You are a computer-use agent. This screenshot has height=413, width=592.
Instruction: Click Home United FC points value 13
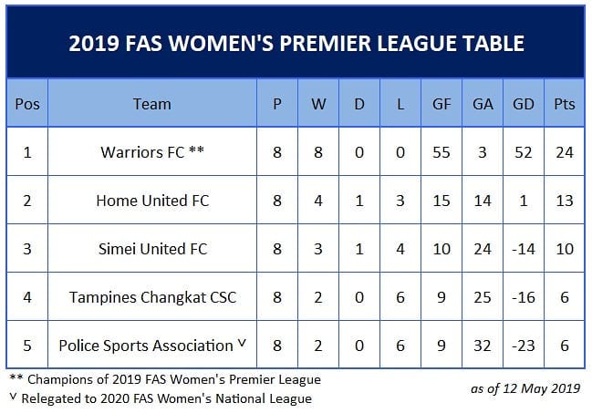pos(565,200)
